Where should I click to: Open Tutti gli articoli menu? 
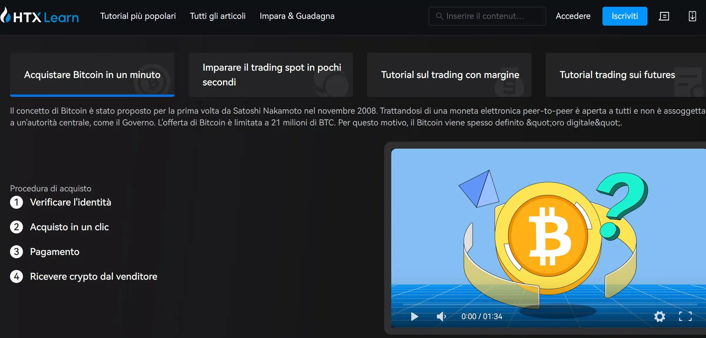click(217, 16)
